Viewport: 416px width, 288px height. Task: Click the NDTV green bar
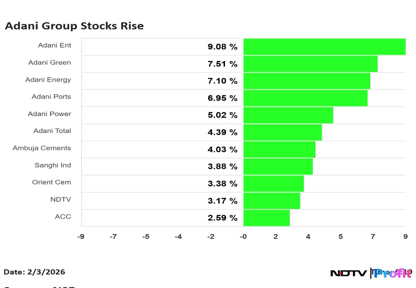coord(271,201)
